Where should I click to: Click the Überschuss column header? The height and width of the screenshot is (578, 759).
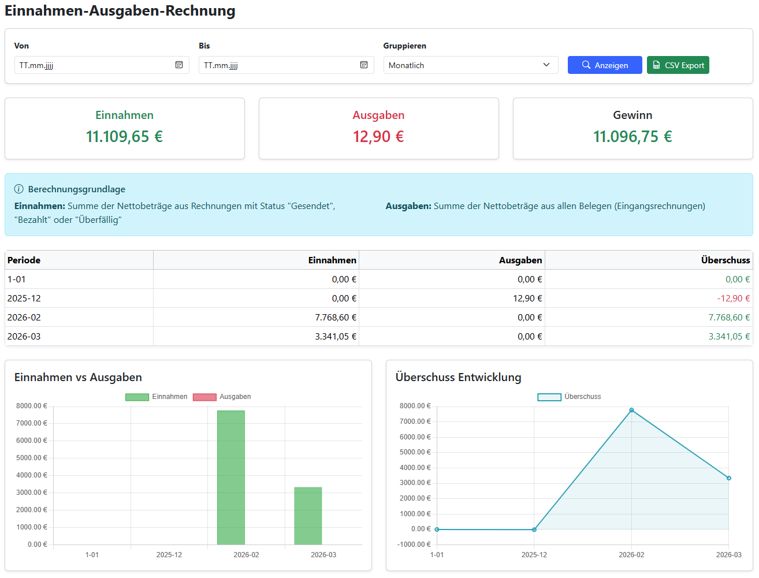725,260
